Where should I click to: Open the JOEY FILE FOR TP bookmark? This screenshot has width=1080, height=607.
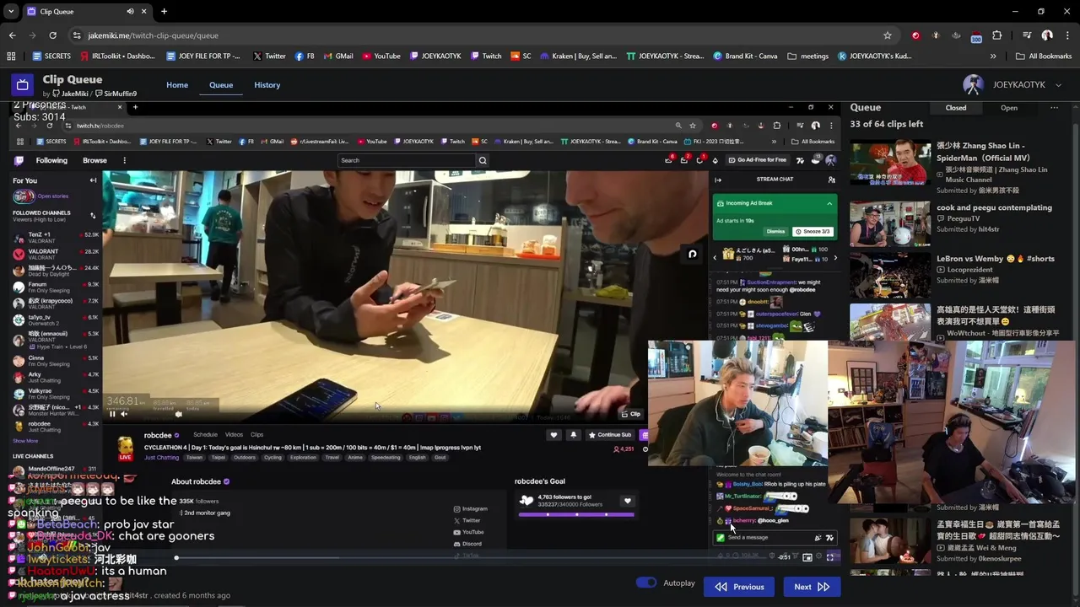point(203,56)
